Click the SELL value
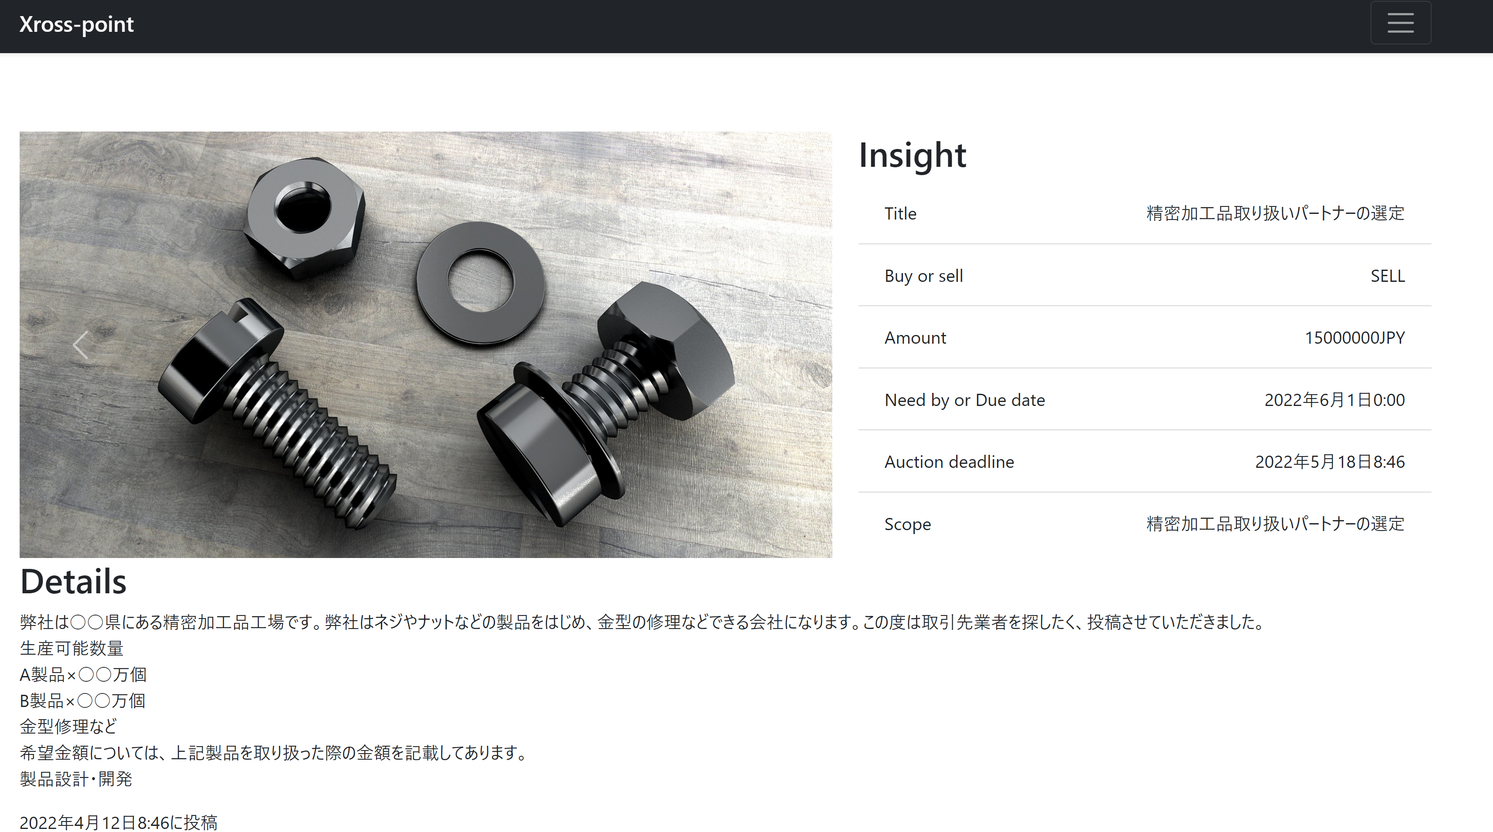This screenshot has height=832, width=1493. [1388, 276]
